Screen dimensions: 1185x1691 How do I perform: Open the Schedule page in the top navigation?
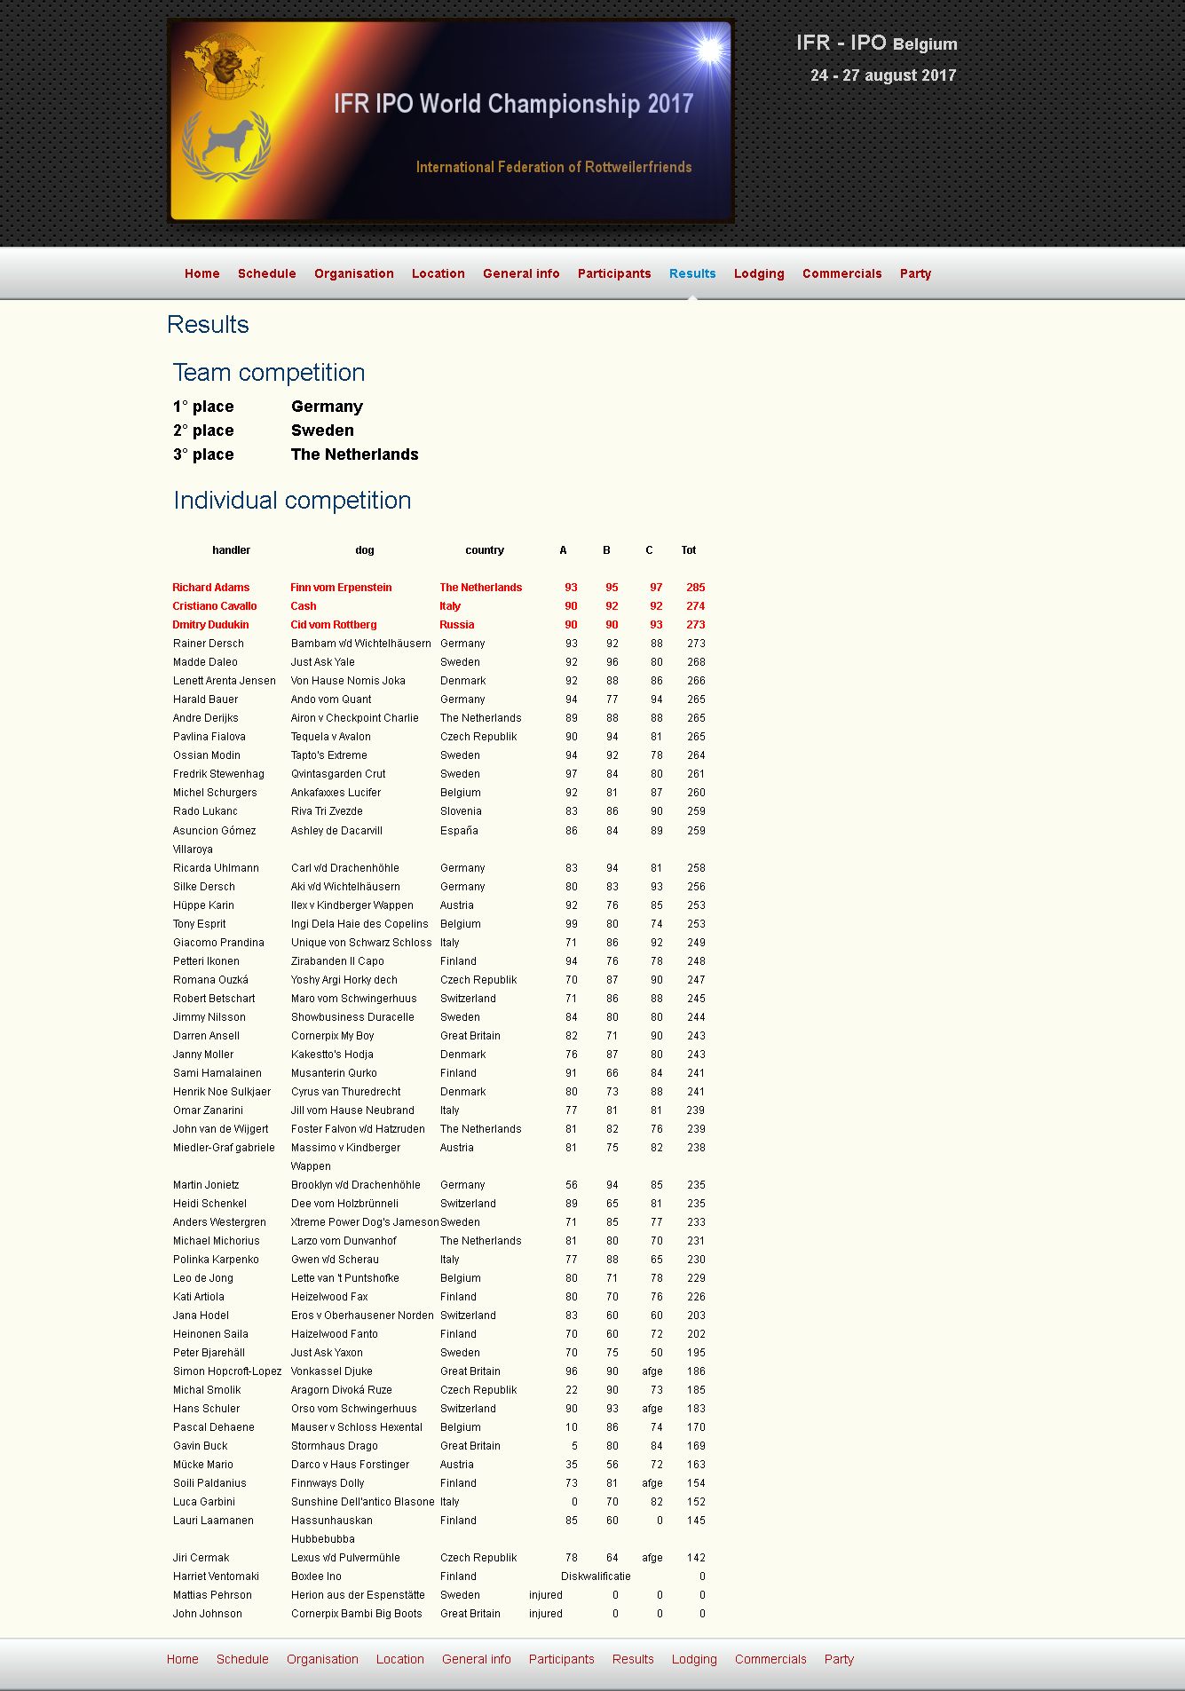coord(266,273)
